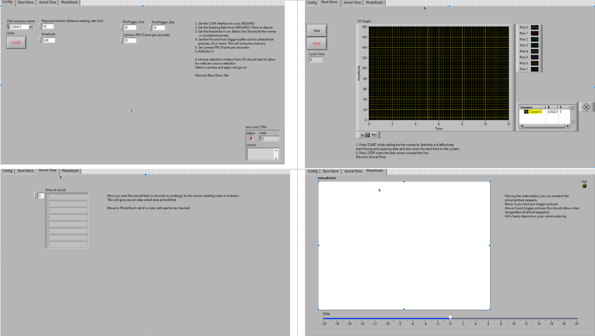Image resolution: width=595 pixels, height=336 pixels.
Task: Open Config tab in the Time of arrival panel
Action: pyautogui.click(x=7, y=171)
